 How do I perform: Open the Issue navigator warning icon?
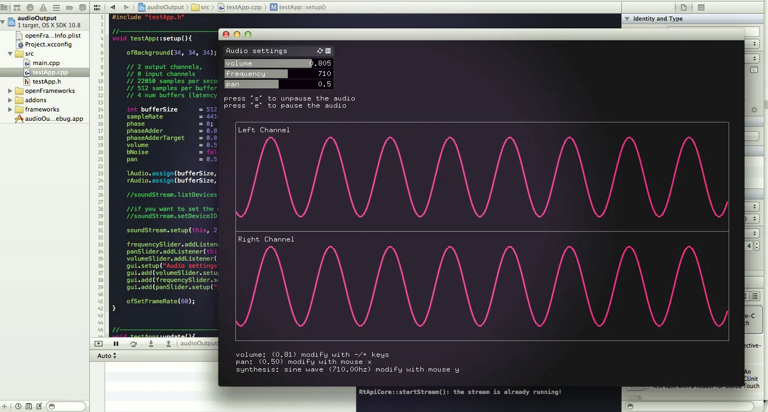point(43,8)
